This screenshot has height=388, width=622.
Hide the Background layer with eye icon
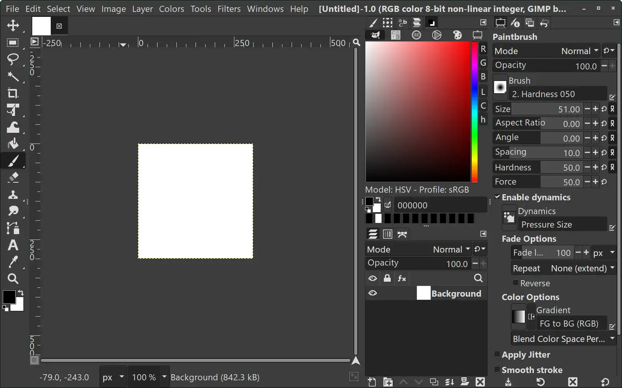tap(373, 293)
